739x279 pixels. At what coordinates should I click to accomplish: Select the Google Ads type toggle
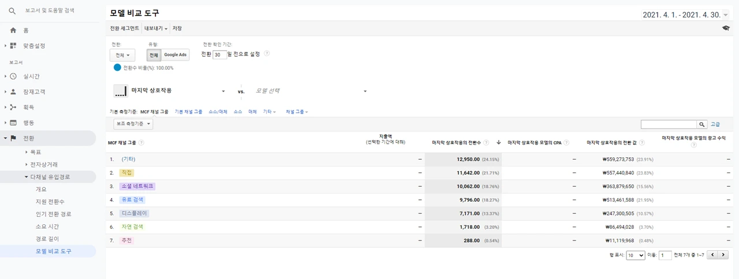tap(175, 55)
